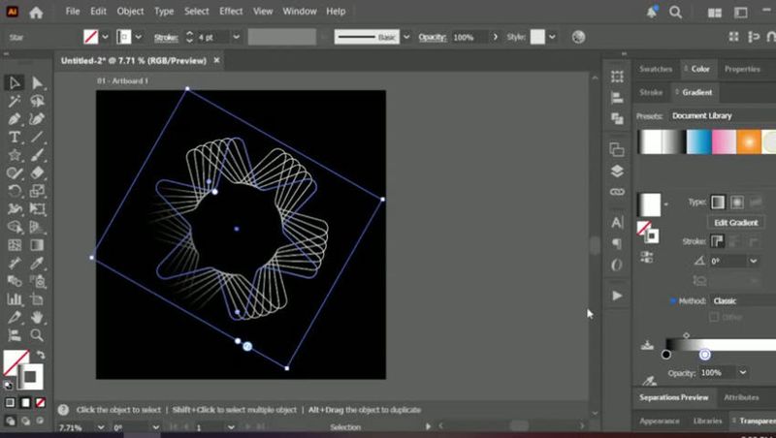Set paint mode to Gradient
Viewport: 776px width, 438px height.
click(25, 403)
